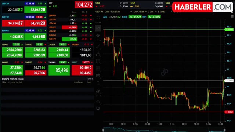
Task: Open the HABERLER.COM logo link
Action: pyautogui.click(x=203, y=7)
